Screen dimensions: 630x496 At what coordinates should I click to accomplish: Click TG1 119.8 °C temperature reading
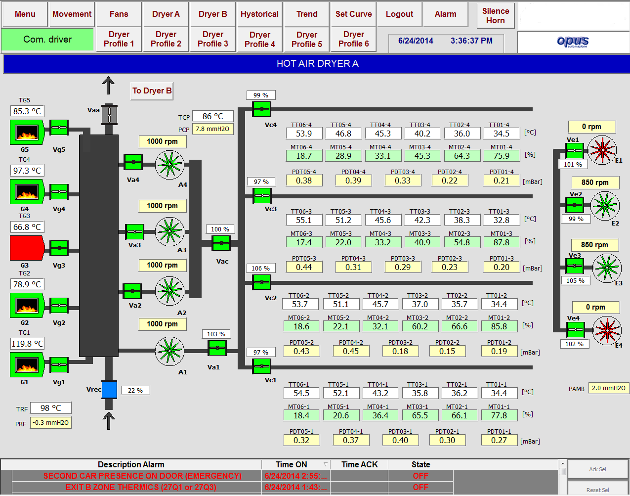tap(27, 344)
